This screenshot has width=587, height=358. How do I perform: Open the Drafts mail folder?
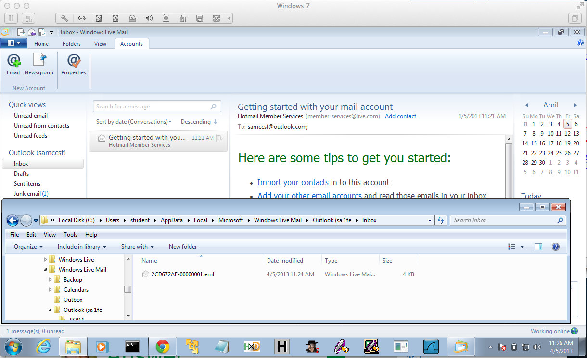pos(21,174)
